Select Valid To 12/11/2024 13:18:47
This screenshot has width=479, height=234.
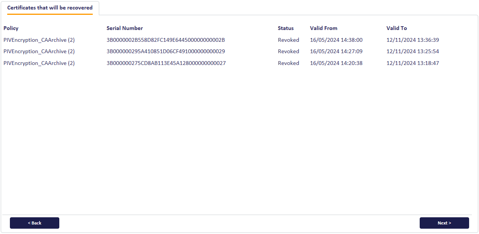click(x=413, y=63)
